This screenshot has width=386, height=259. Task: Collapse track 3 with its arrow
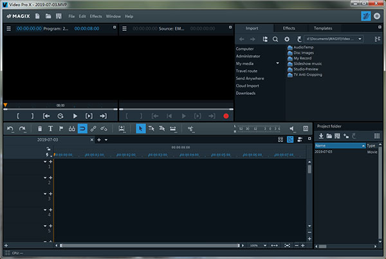[45, 194]
